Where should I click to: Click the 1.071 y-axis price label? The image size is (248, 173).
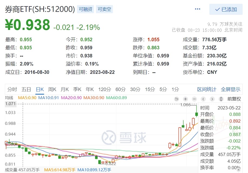[11, 104]
